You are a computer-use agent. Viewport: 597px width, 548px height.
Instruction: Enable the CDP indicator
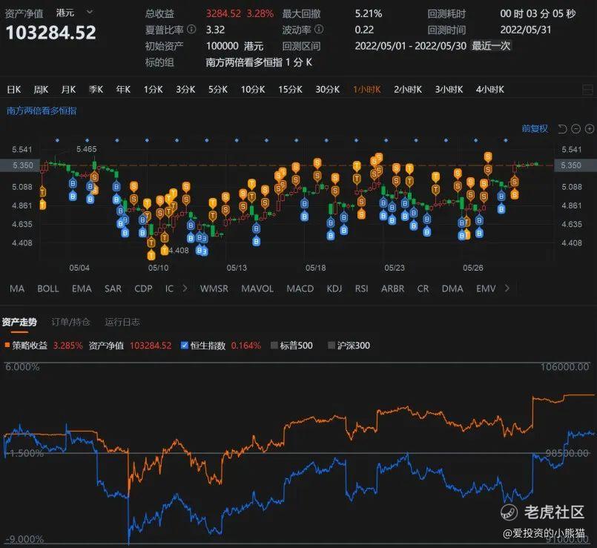143,288
